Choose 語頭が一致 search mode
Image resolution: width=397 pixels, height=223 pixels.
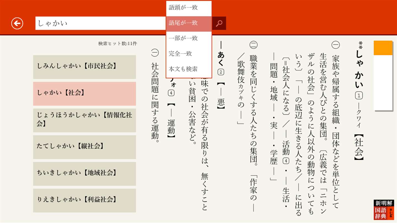pyautogui.click(x=189, y=8)
